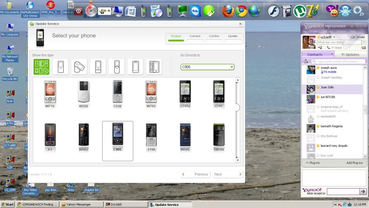This screenshot has width=369, height=208.
Task: Click the Yahoo web search go arrow
Action: pyautogui.click(x=363, y=191)
